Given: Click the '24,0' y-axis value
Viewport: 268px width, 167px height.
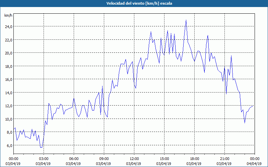Looking at the screenshot, I should click(9, 27).
